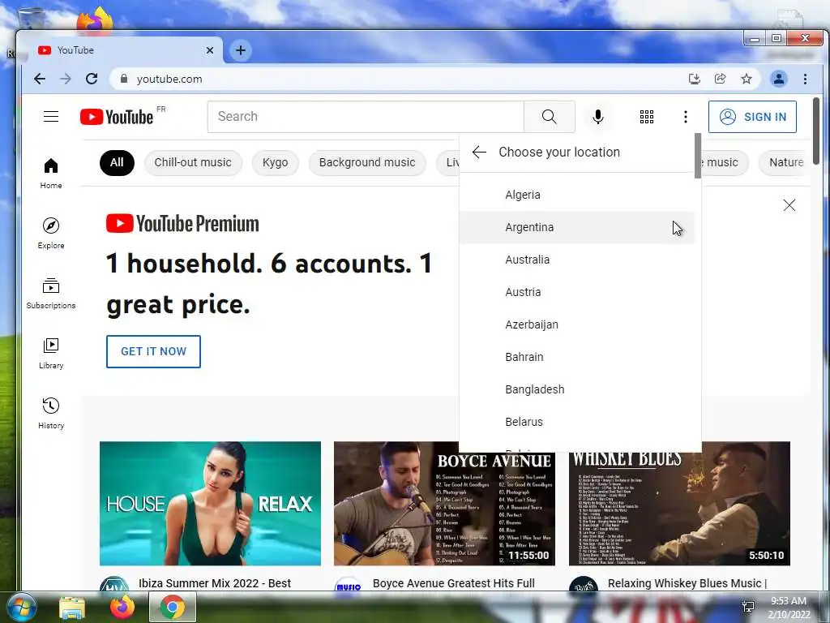Choose Bangladesh as location
This screenshot has height=623, width=830.
pos(577,389)
